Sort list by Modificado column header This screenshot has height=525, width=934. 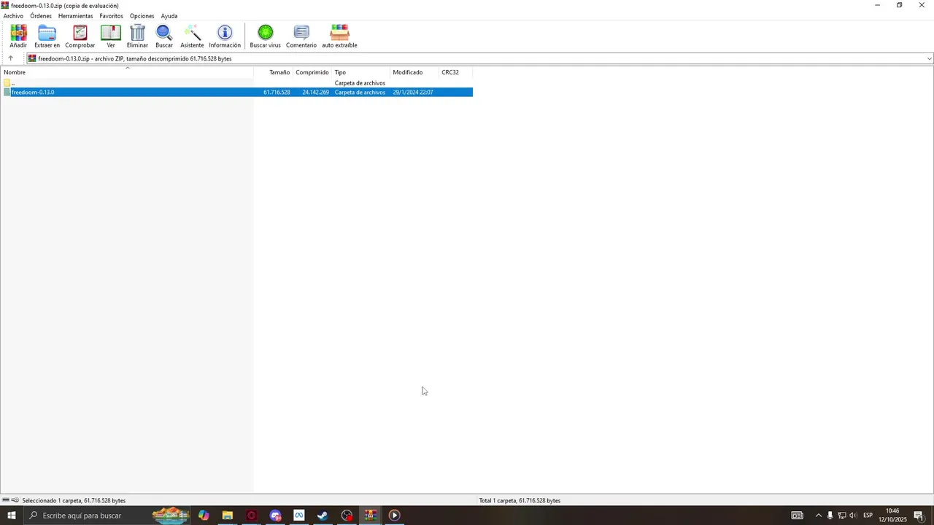(414, 72)
